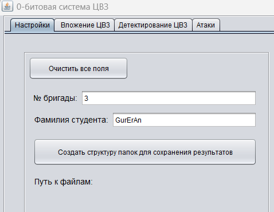Open the Детектирование ЦВЗ tab
The image size is (274, 212).
coord(153,25)
